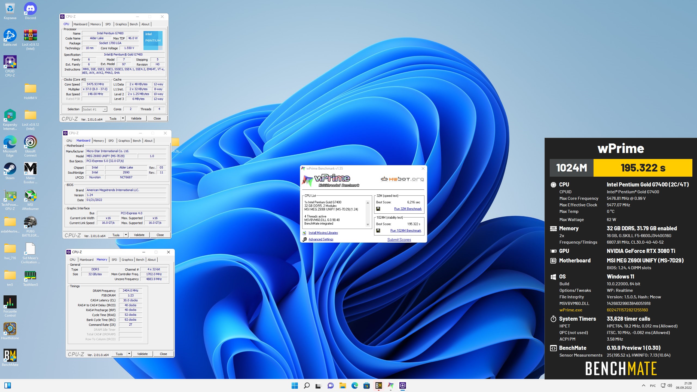The image size is (697, 392).
Task: Open Chat icon in taskbar
Action: [331, 385]
